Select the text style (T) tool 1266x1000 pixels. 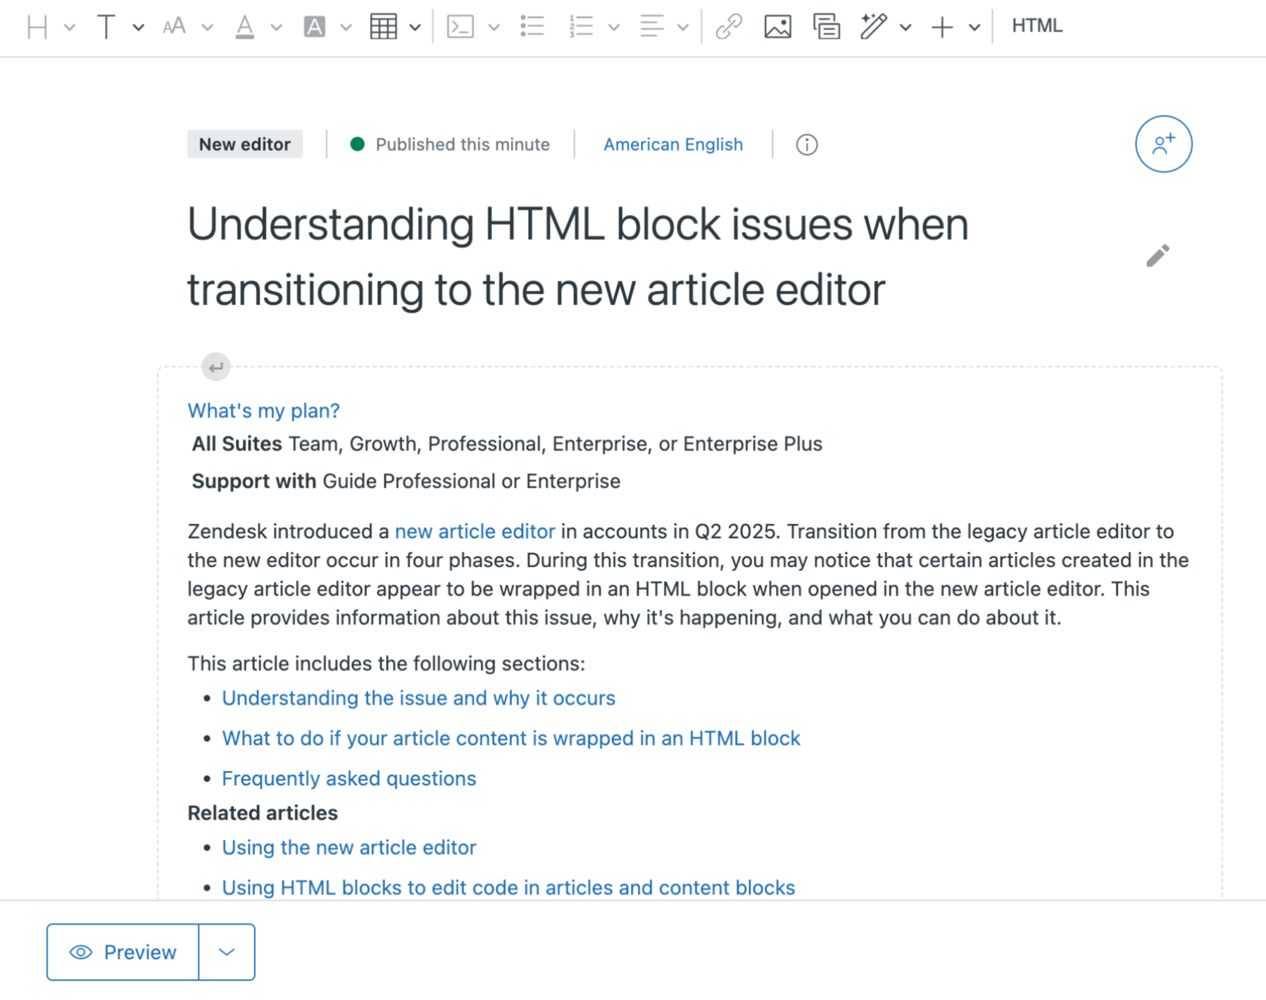[x=106, y=27]
